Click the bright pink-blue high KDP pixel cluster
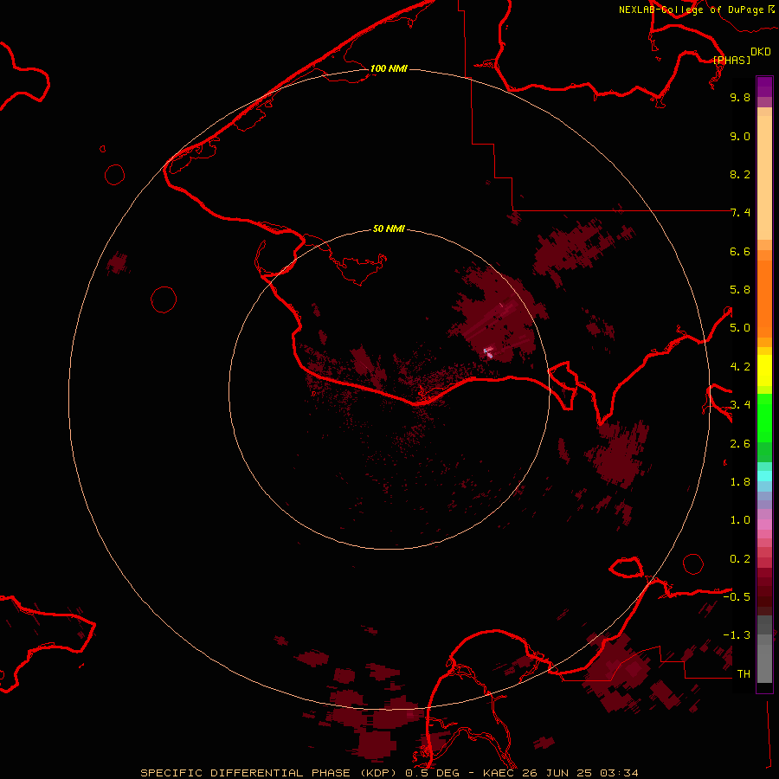This screenshot has width=779, height=779. click(x=488, y=353)
